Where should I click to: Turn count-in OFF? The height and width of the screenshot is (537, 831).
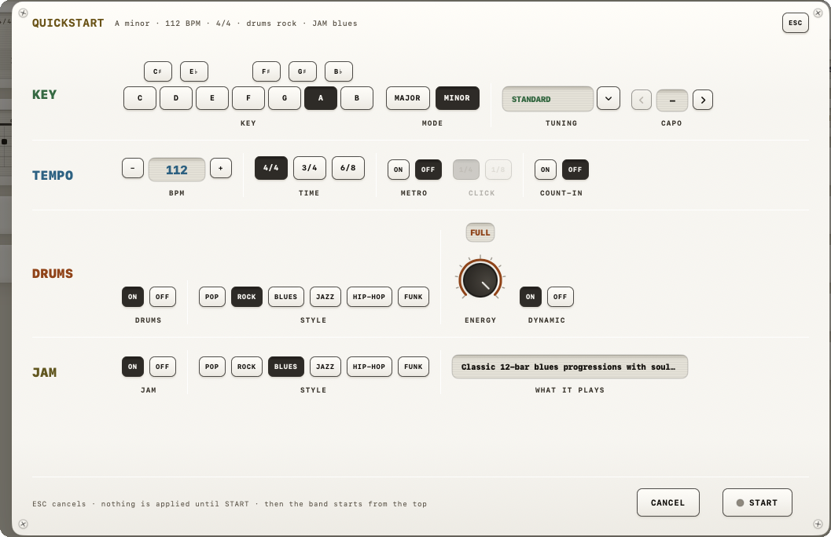(x=575, y=170)
